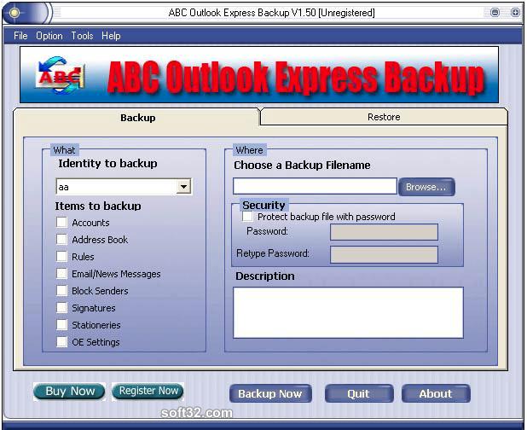
Task: Click the 'Password:' label
Action: click(x=267, y=231)
